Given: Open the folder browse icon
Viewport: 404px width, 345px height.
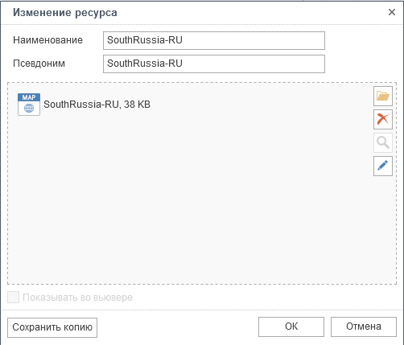Looking at the screenshot, I should pyautogui.click(x=383, y=96).
